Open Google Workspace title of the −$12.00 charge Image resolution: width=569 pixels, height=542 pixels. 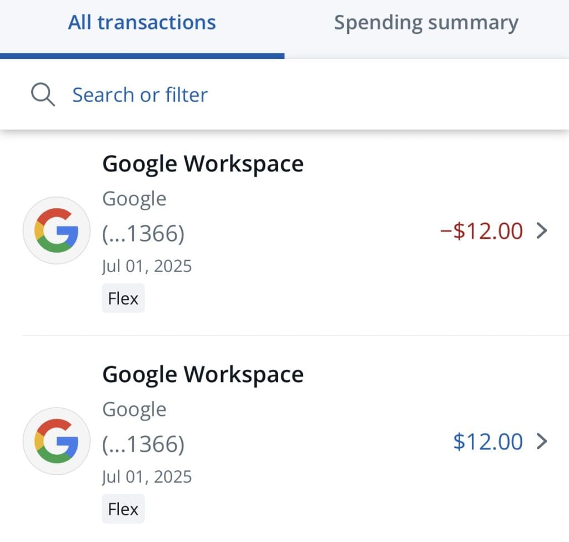click(203, 164)
